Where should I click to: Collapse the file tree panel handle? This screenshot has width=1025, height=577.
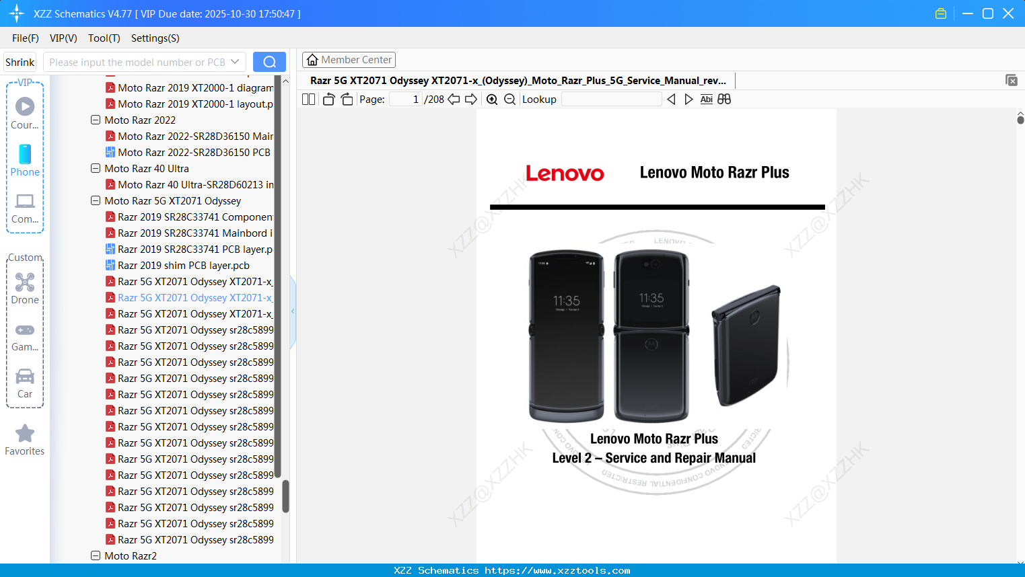pyautogui.click(x=293, y=311)
